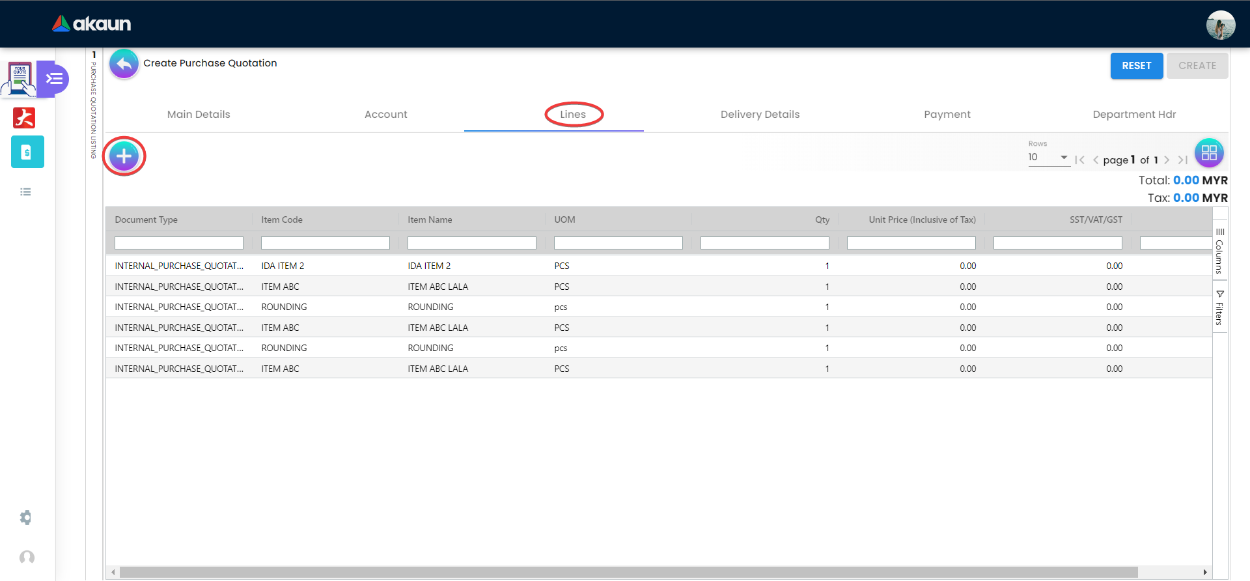Click the Item Code filter input field

tap(325, 243)
